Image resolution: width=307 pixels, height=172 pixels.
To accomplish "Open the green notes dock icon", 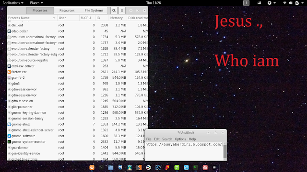I will (177, 167).
